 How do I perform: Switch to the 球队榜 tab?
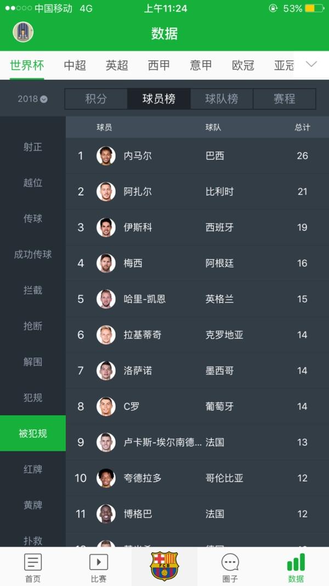coord(222,99)
